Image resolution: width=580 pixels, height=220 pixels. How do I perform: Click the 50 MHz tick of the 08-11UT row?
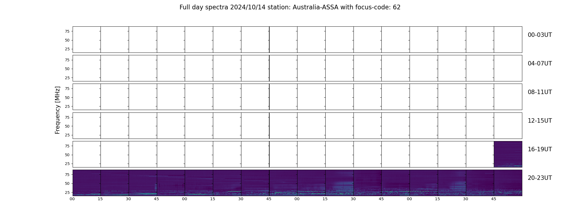[67, 98]
